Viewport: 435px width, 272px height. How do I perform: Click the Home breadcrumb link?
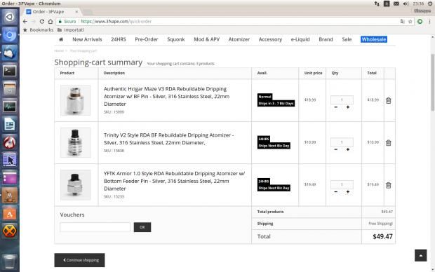(x=59, y=50)
